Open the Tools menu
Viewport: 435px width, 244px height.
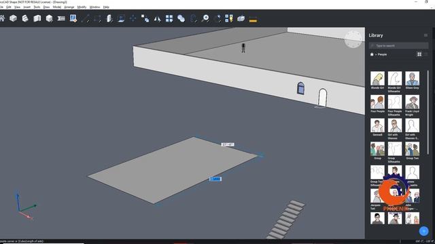pyautogui.click(x=37, y=7)
